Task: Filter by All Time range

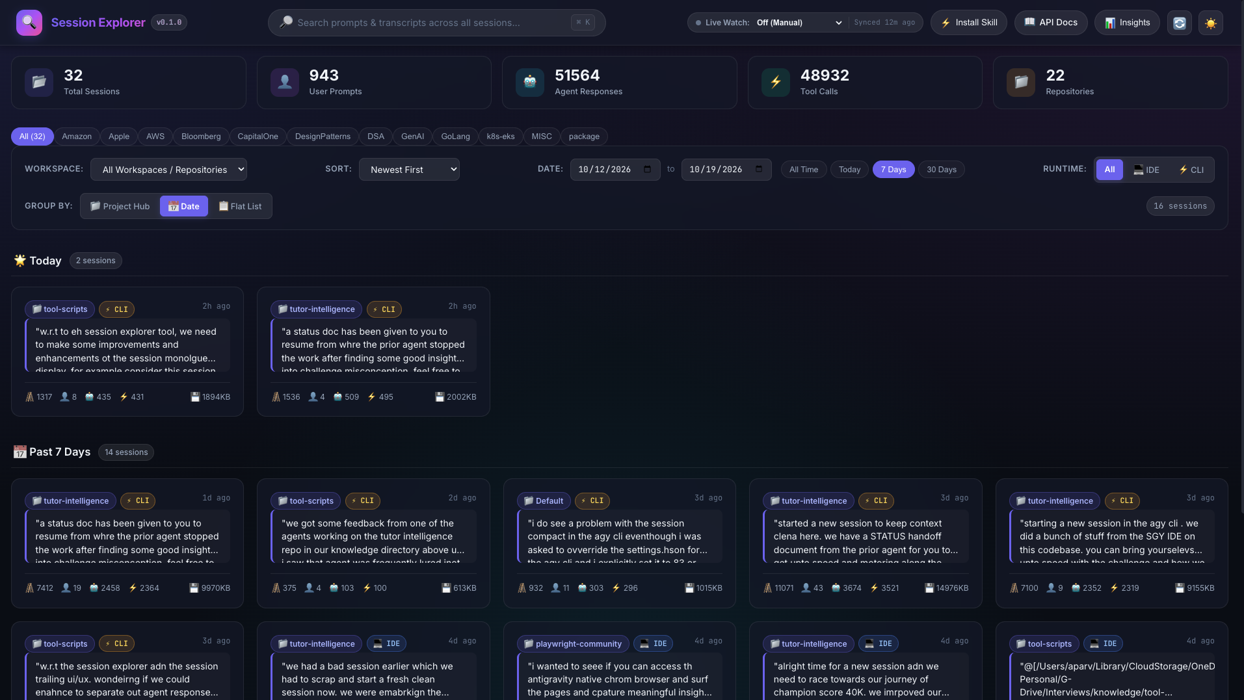Action: (x=803, y=169)
